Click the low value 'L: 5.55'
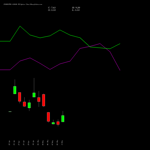The image size is (150, 150). coord(76,10)
